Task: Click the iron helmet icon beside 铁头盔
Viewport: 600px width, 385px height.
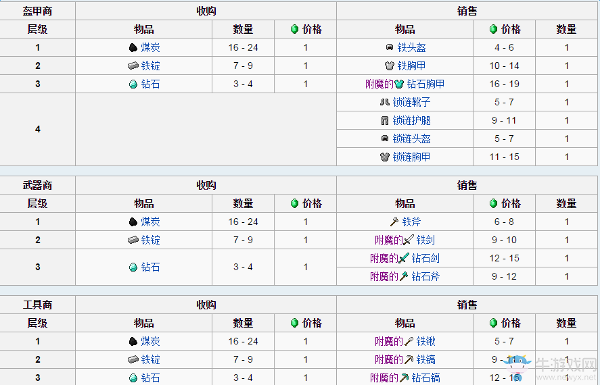Action: [x=390, y=48]
